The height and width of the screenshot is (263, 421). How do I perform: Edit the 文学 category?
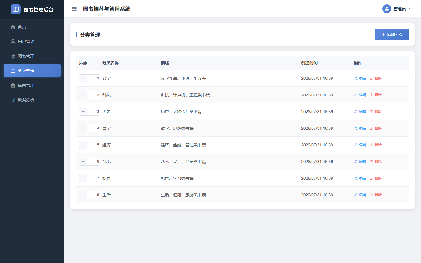point(360,78)
